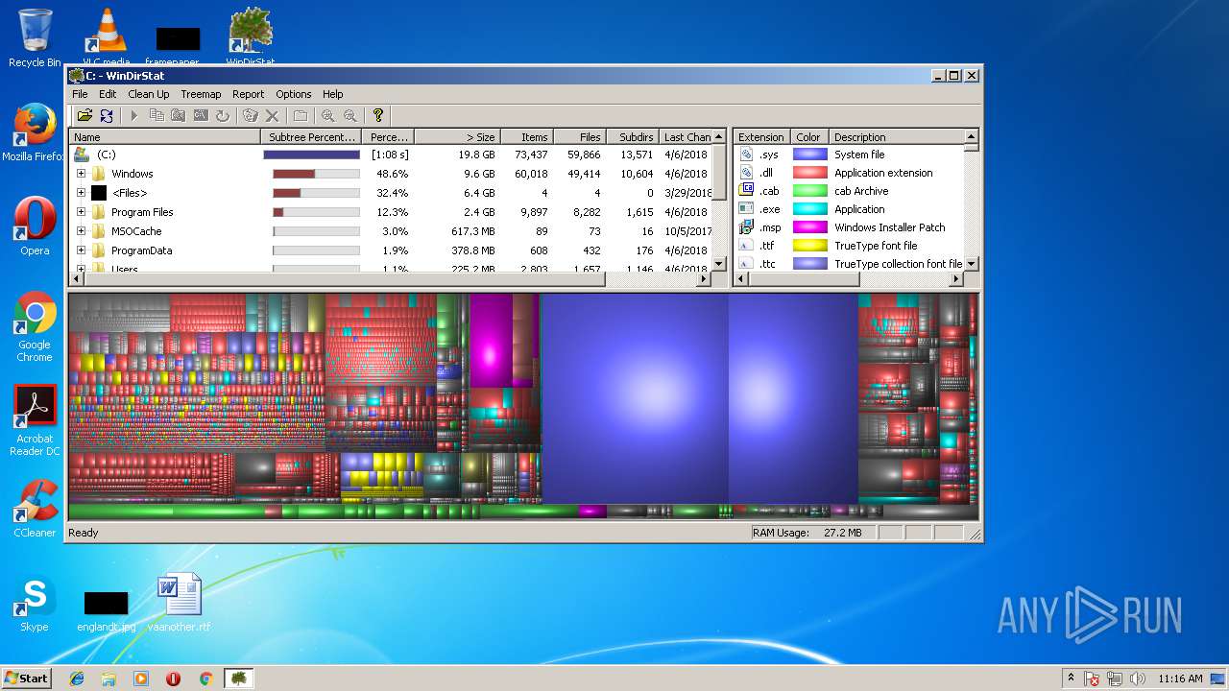This screenshot has height=691, width=1229.
Task: Select the (C:) root drive row
Action: [391, 155]
